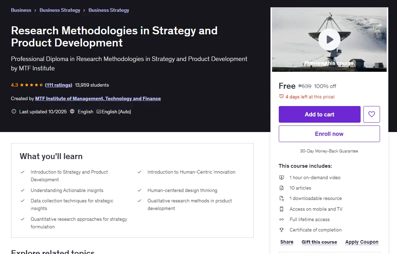
Task: Click the chevron after the Business breadcrumb
Action: (x=35, y=10)
